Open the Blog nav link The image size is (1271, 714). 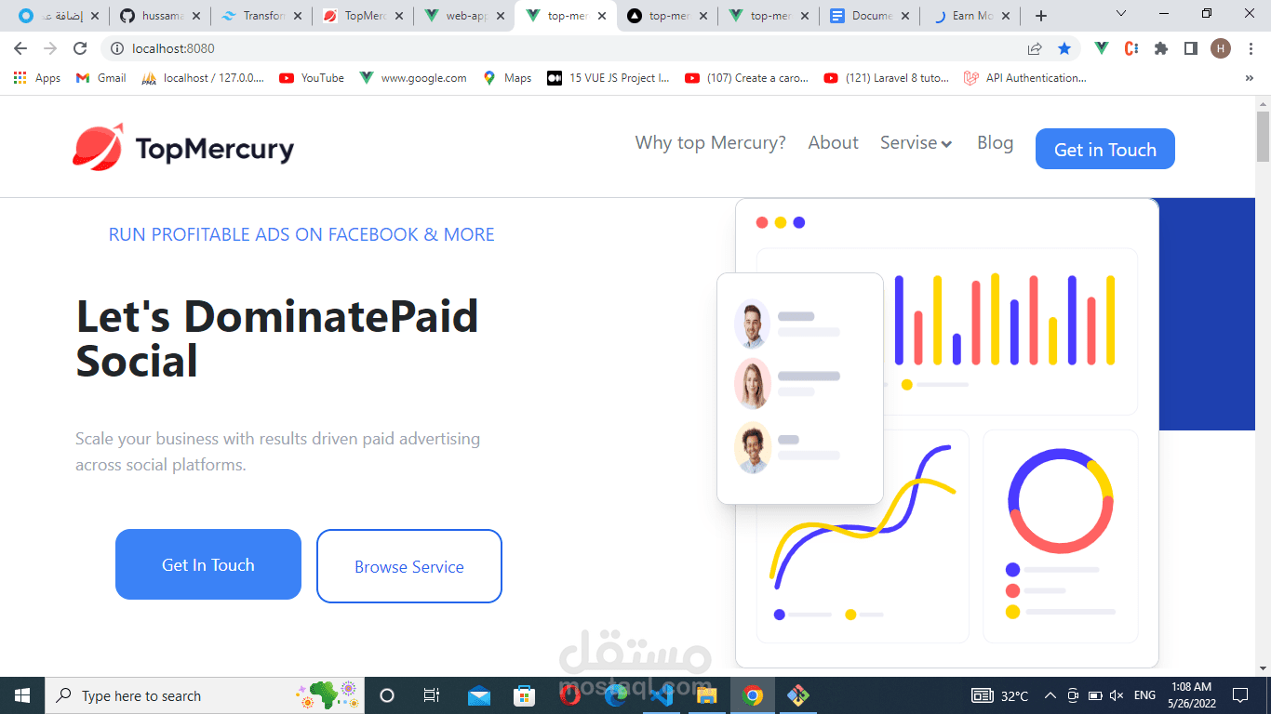pos(995,142)
